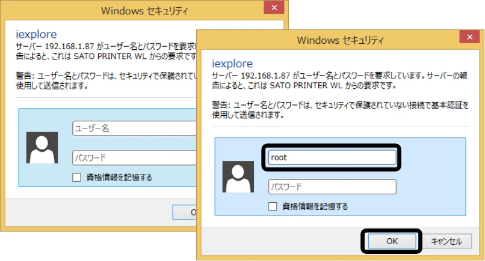
Task: Close the front Windows セキュリティ dialog
Action: tap(470, 37)
